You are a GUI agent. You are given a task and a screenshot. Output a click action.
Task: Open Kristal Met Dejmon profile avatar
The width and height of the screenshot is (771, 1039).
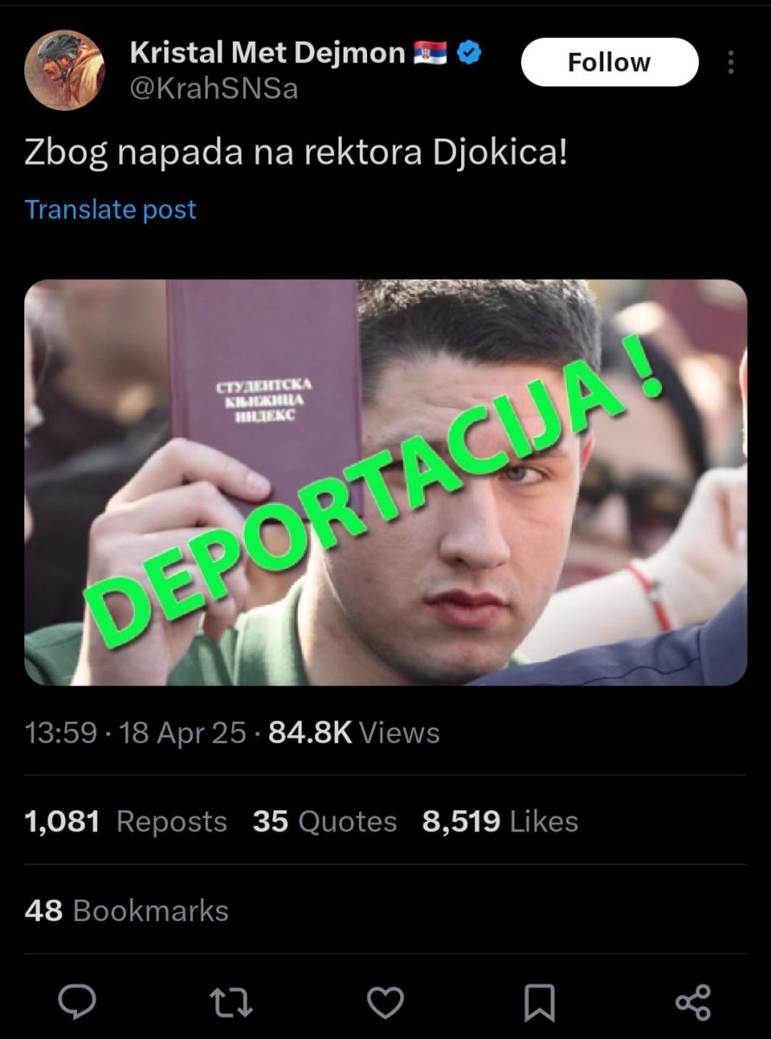(64, 70)
